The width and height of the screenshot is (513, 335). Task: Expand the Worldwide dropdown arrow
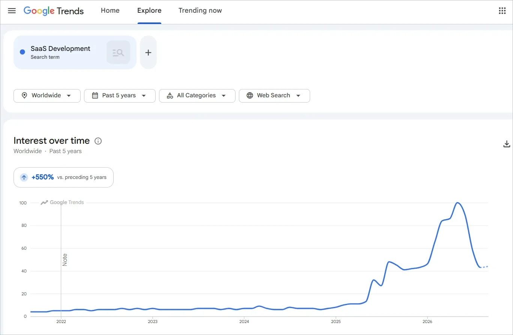point(69,96)
